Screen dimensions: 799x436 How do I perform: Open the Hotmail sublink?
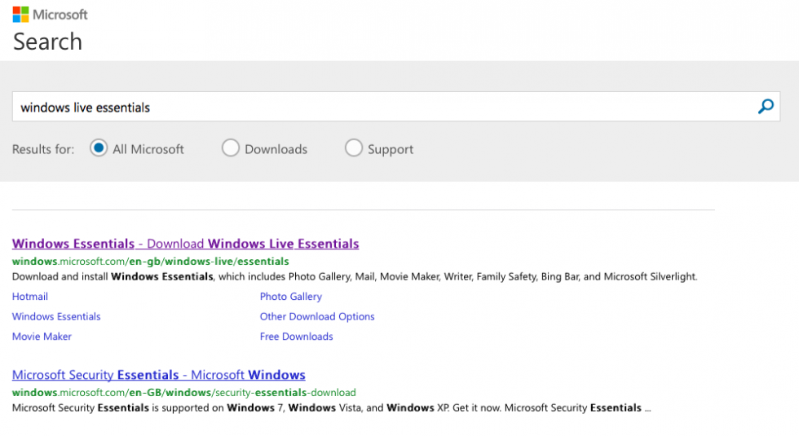[x=30, y=297]
